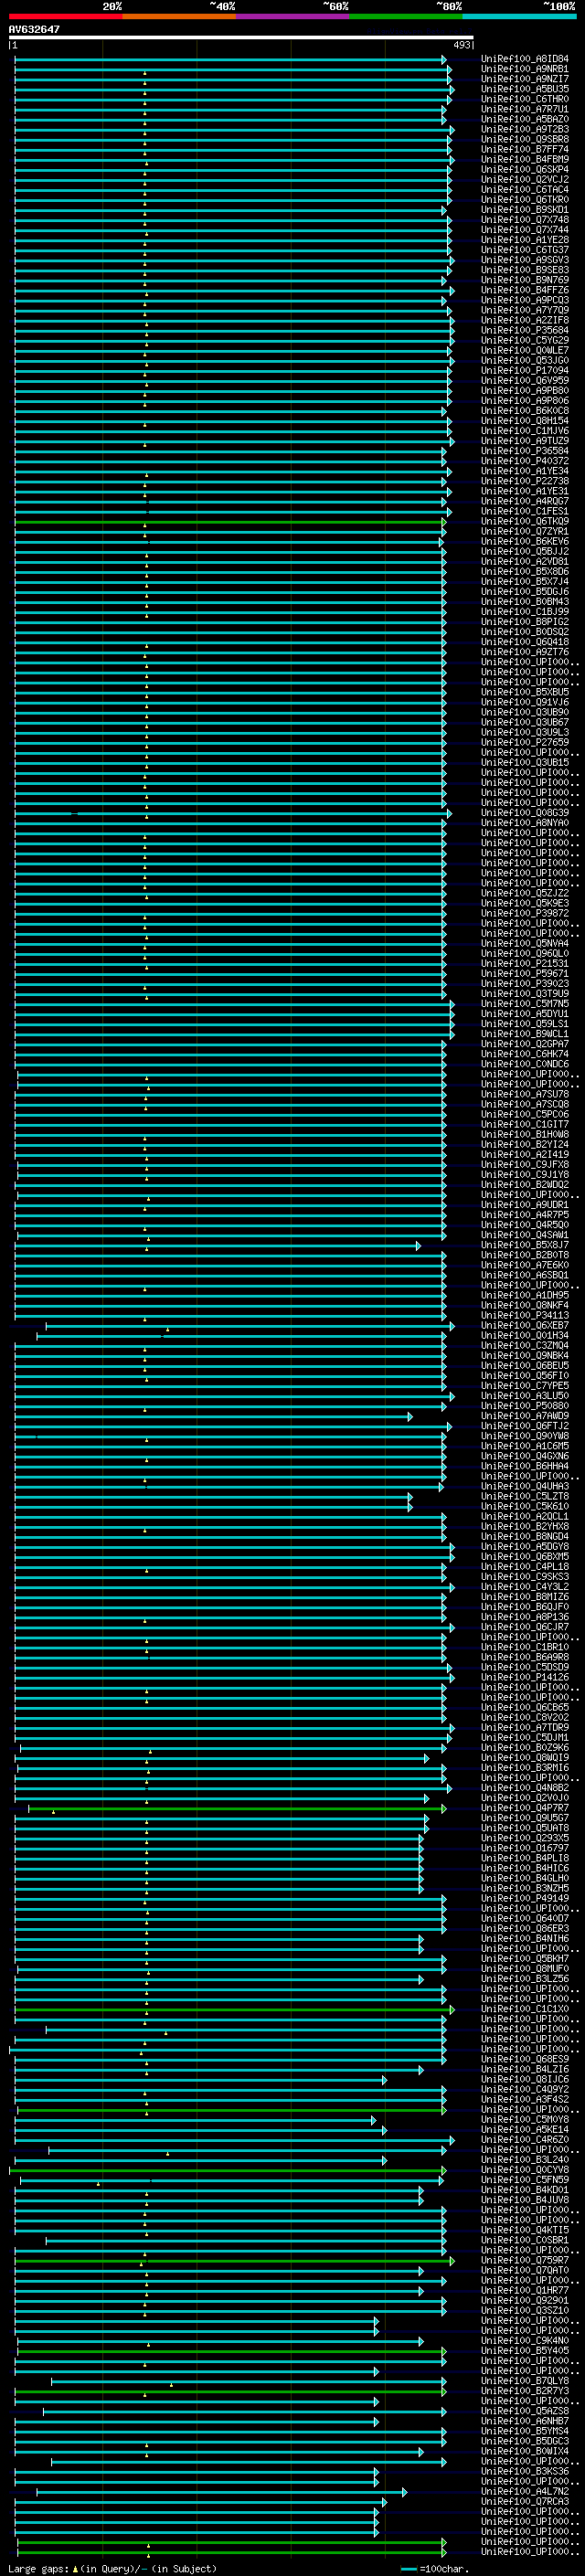Select hit label UniRef100_C5K610
Image resolution: width=585 pixels, height=2576 pixels.
[x=524, y=1506]
